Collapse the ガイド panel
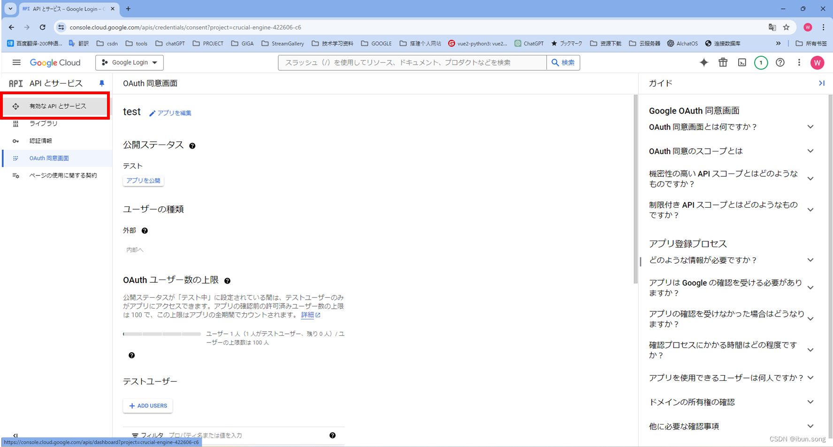 click(821, 83)
